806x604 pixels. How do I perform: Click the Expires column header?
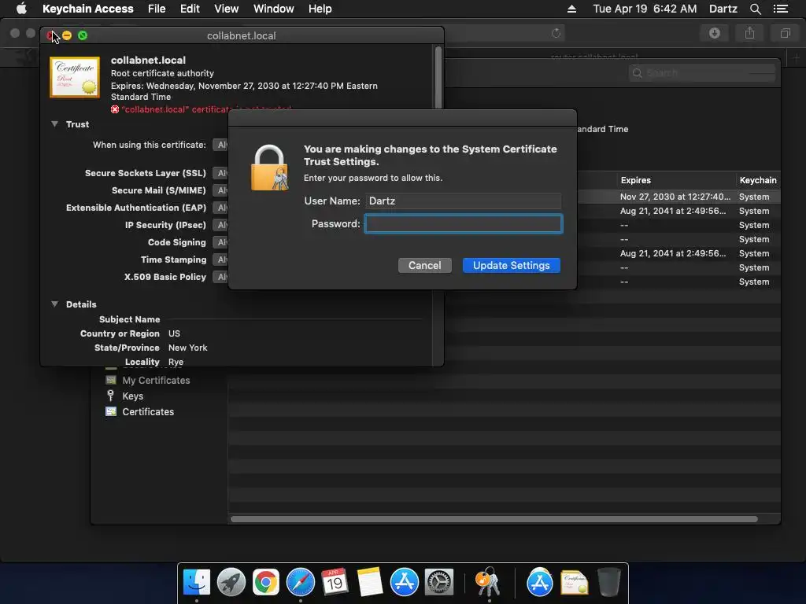click(x=636, y=180)
